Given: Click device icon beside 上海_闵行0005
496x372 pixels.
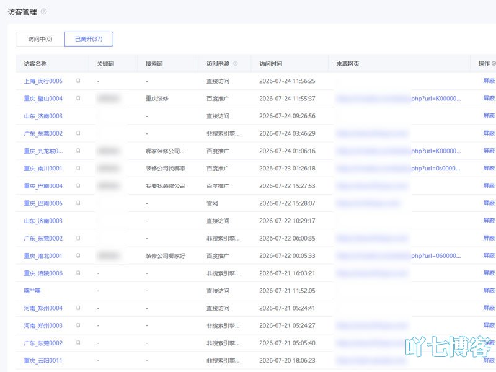Looking at the screenshot, I should click(78, 81).
